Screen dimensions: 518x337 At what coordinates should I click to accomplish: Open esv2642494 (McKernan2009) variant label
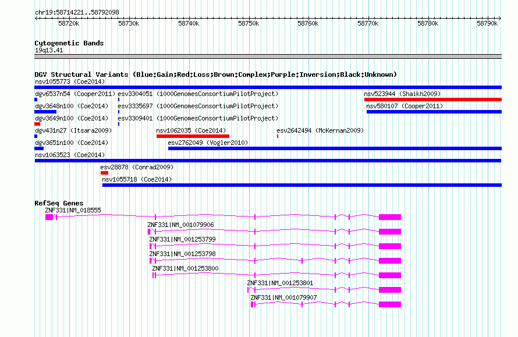coord(320,130)
